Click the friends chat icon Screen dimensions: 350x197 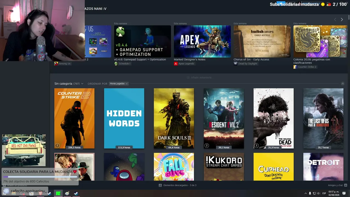346,185
